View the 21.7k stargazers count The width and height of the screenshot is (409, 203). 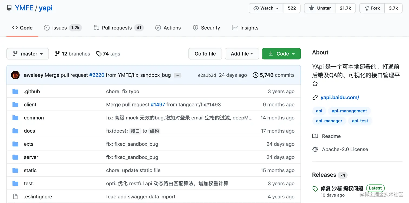(x=345, y=8)
